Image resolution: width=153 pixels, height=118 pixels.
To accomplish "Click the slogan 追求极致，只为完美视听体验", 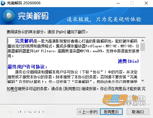I will tap(104, 19).
